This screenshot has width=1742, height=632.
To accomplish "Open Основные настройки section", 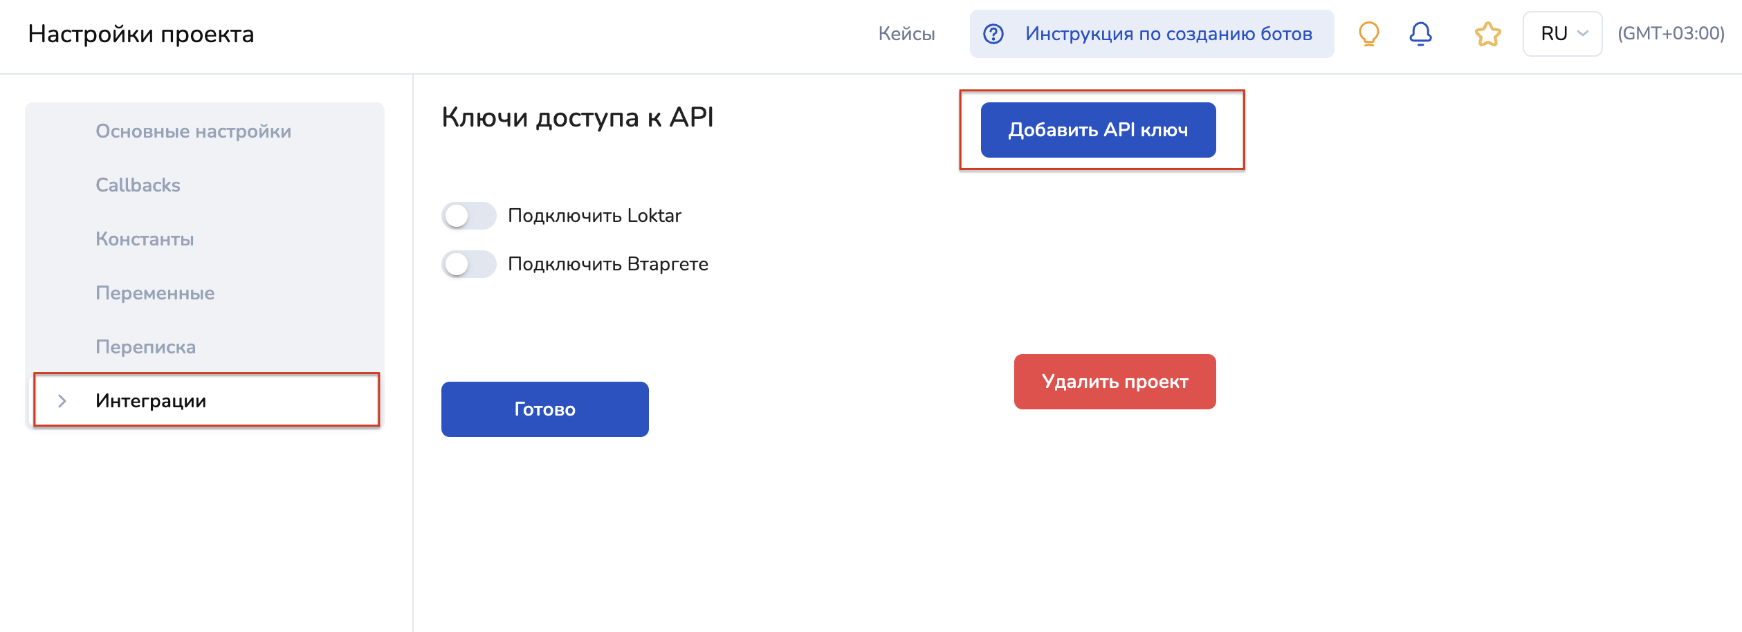I will click(x=193, y=131).
